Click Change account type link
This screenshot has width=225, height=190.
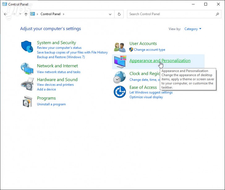click(149, 50)
